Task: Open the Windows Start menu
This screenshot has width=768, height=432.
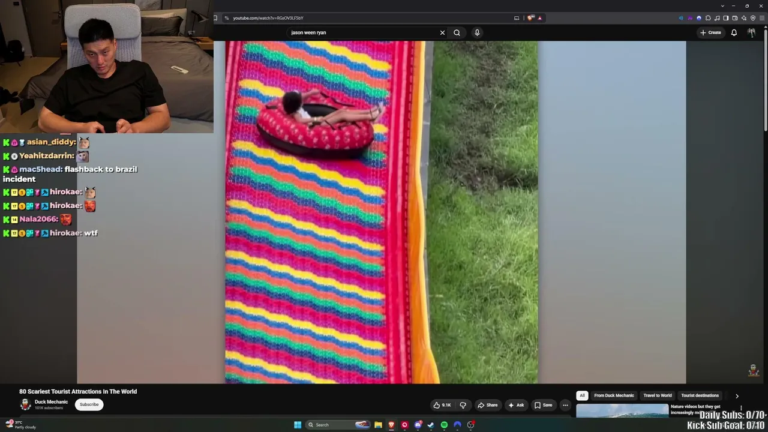Action: tap(298, 425)
